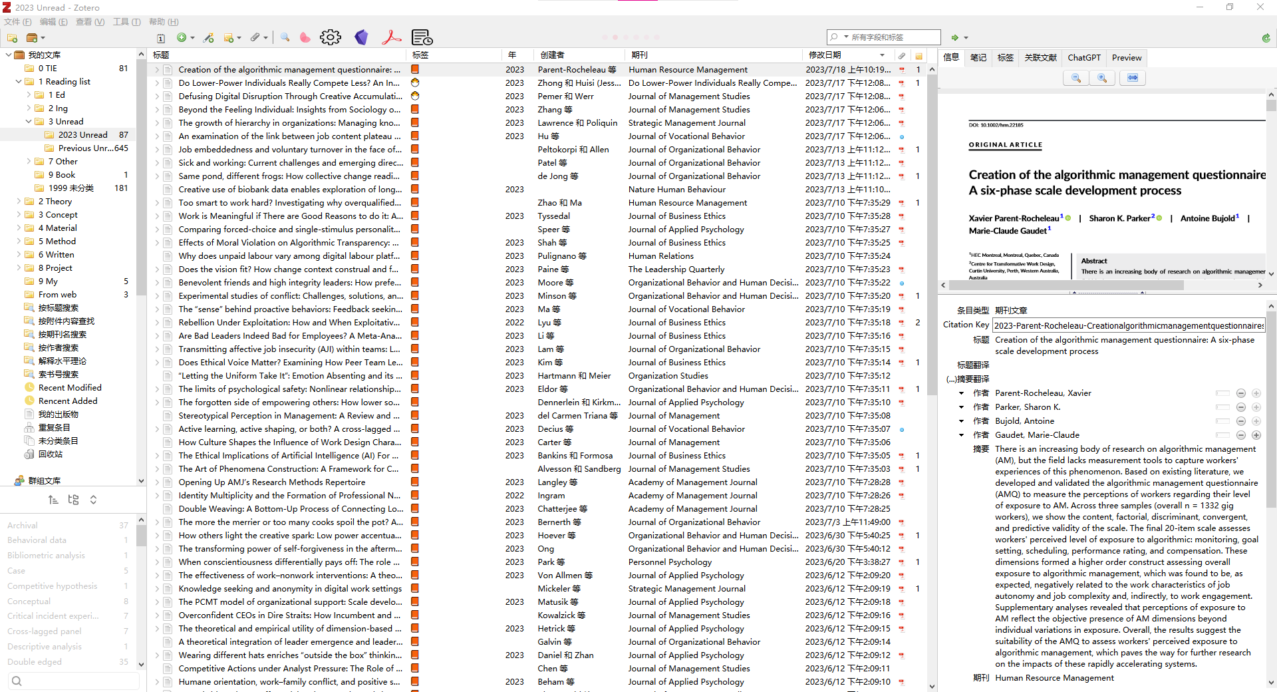Toggle the Cross-lagged panel tag filter

click(45, 631)
